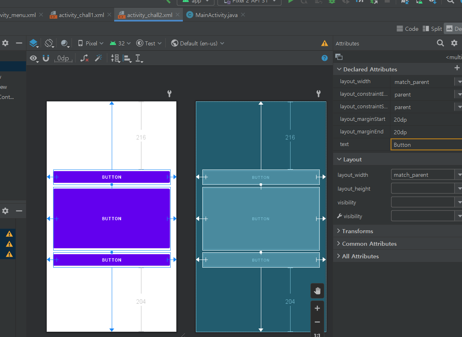The image size is (462, 337).
Task: Click the Infer Constraints magic wand
Action: [x=98, y=58]
